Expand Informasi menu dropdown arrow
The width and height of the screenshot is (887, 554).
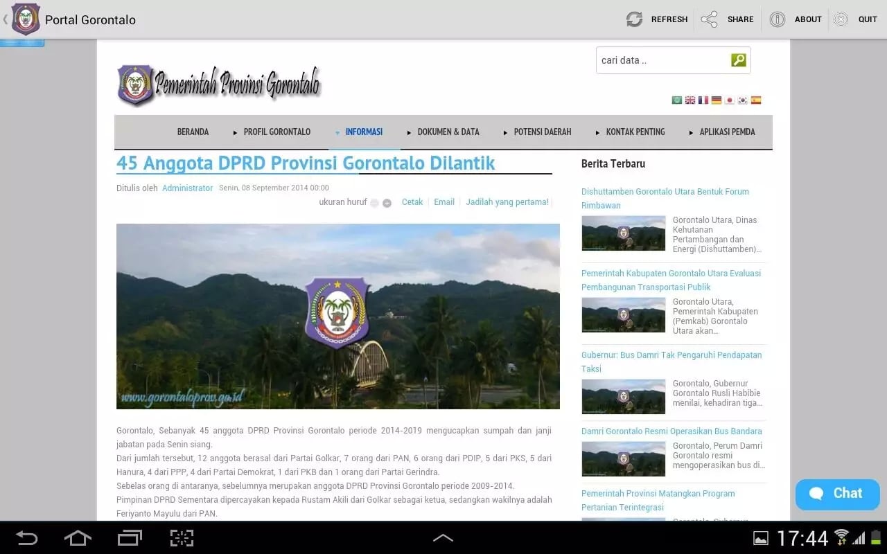pyautogui.click(x=337, y=132)
